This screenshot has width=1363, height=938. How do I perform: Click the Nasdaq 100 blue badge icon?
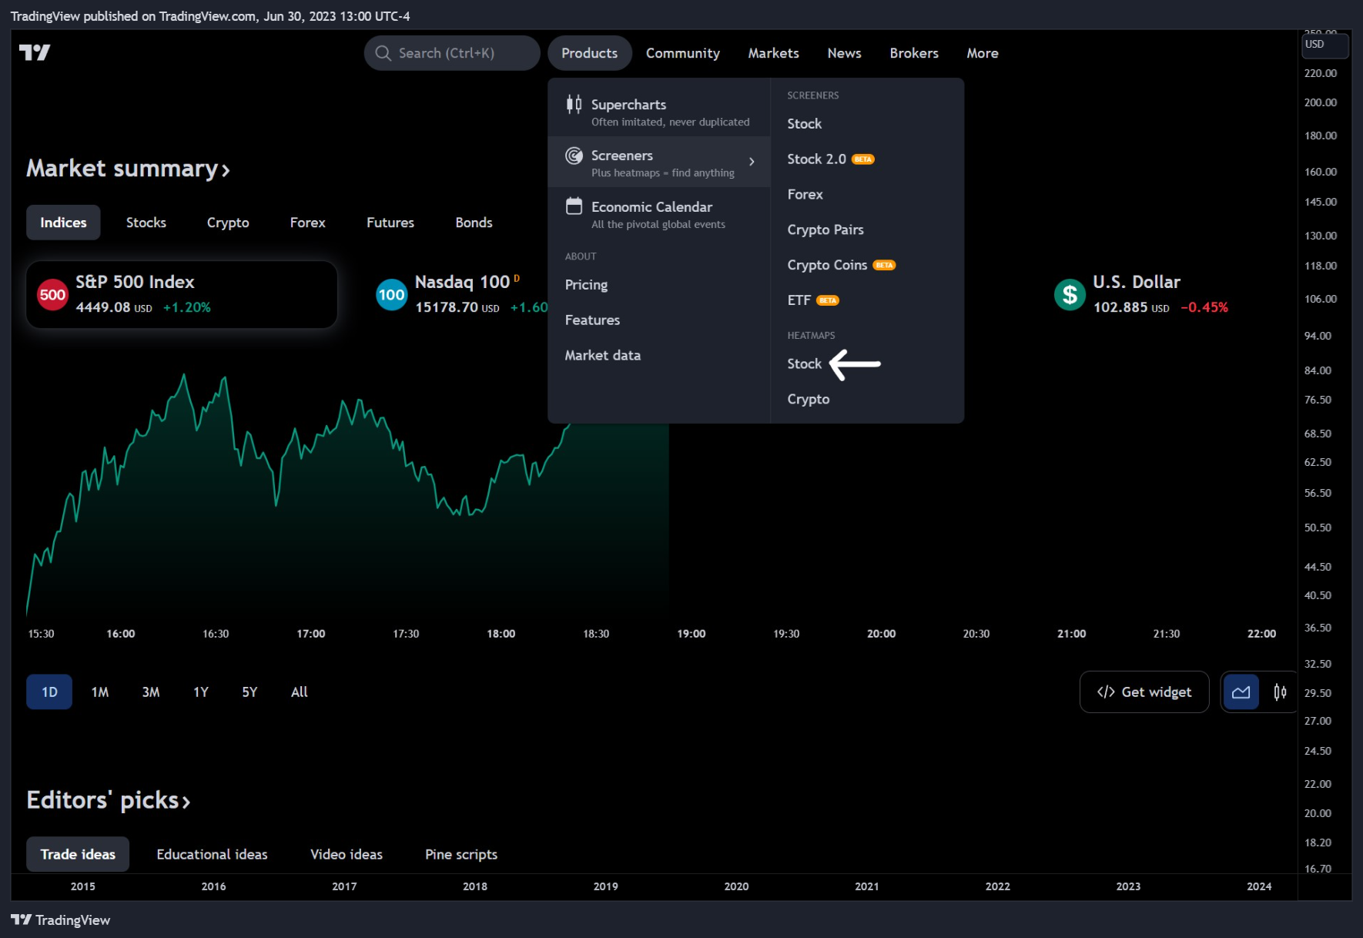(x=391, y=295)
